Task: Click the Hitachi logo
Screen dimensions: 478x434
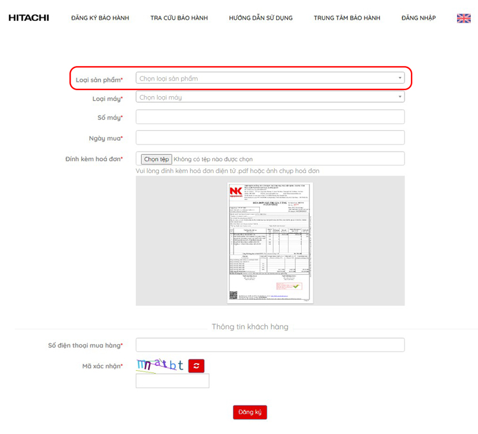Action: [x=29, y=18]
